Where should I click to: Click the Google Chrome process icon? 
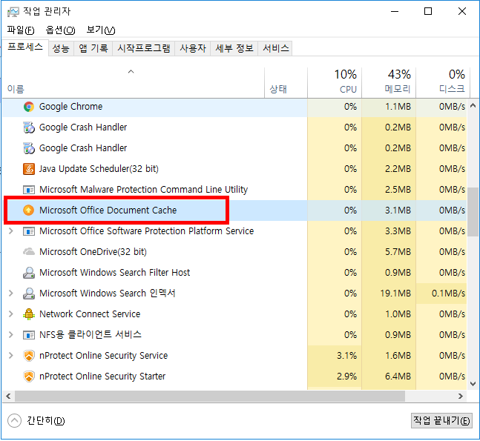click(x=29, y=107)
